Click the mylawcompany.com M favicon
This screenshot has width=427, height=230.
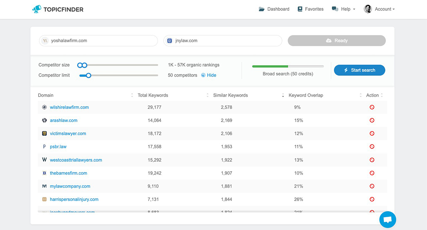click(44, 186)
